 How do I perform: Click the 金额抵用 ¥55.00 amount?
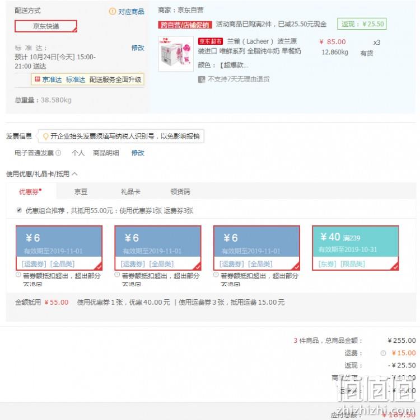click(x=56, y=303)
